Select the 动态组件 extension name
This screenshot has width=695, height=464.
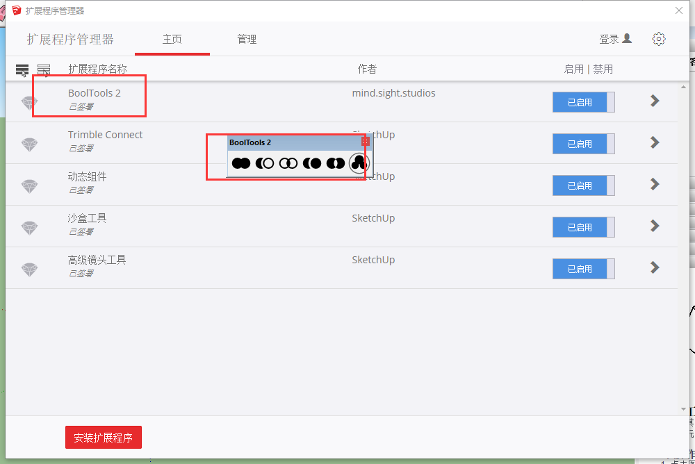(87, 176)
